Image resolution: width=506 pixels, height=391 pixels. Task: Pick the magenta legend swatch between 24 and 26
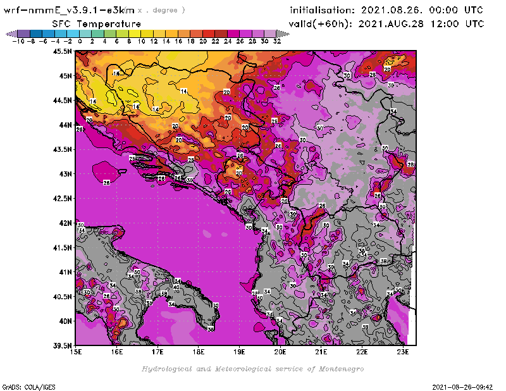point(233,34)
